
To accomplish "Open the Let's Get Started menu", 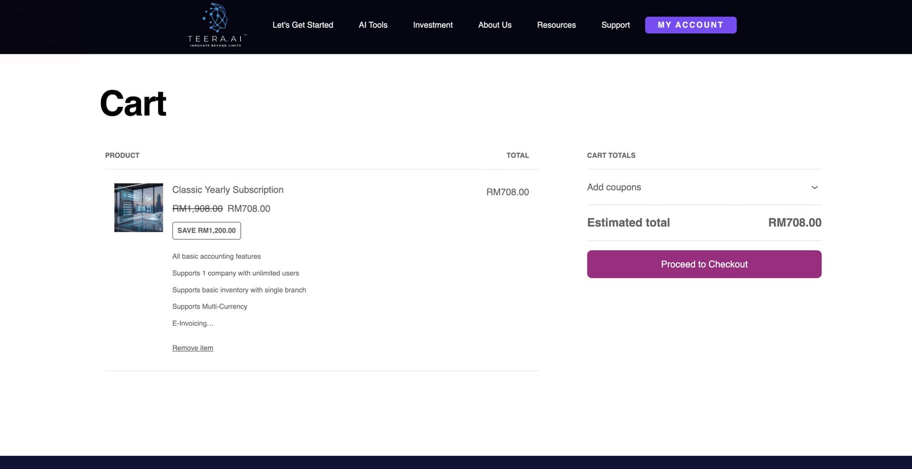I will point(302,25).
